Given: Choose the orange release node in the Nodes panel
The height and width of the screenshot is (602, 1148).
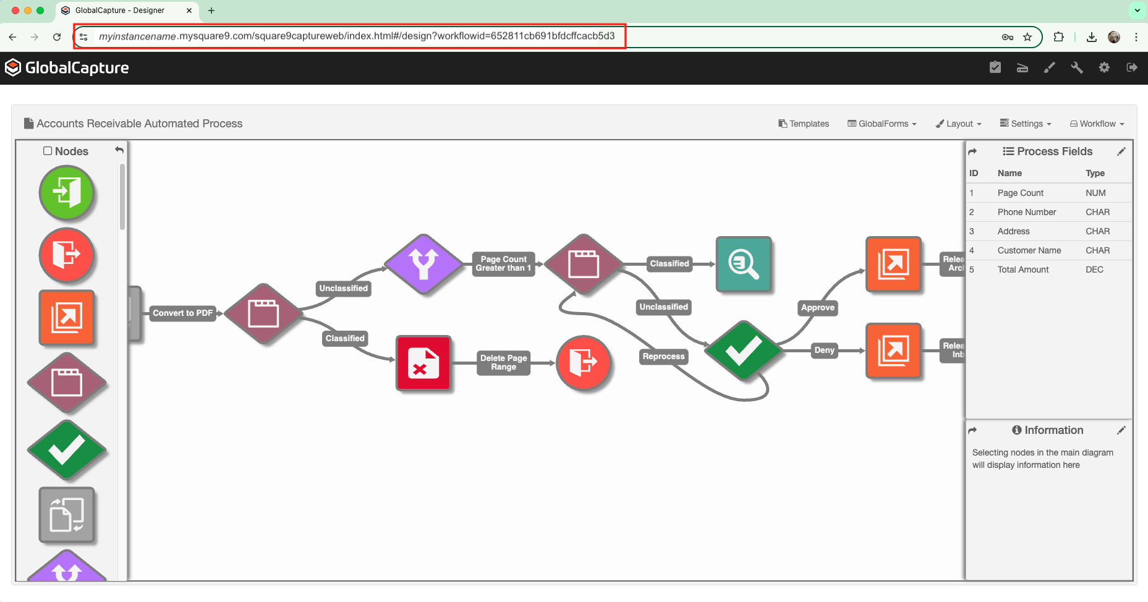Looking at the screenshot, I should tap(66, 318).
